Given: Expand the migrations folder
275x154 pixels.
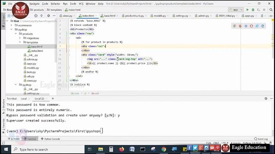Looking at the screenshot, I should tap(20, 38).
